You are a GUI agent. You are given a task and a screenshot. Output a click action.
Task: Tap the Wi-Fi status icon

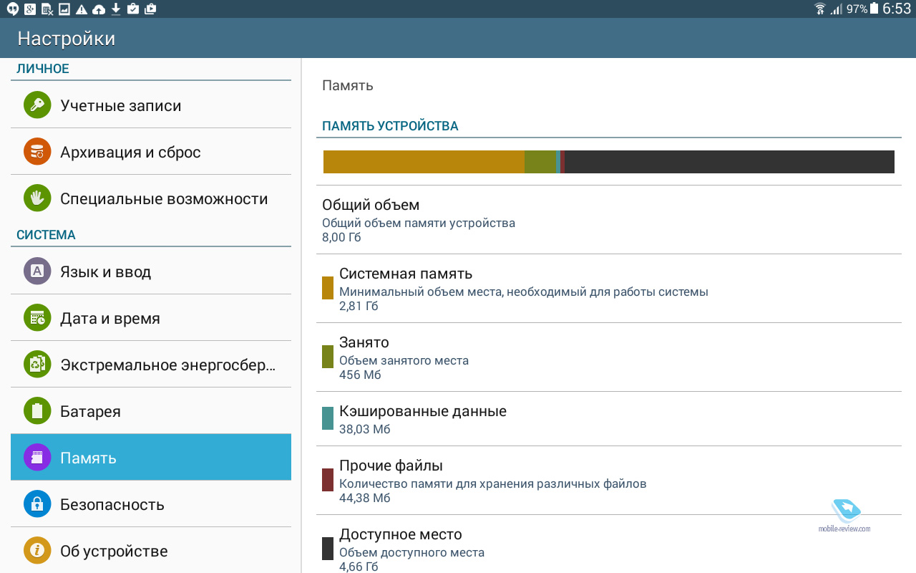819,9
